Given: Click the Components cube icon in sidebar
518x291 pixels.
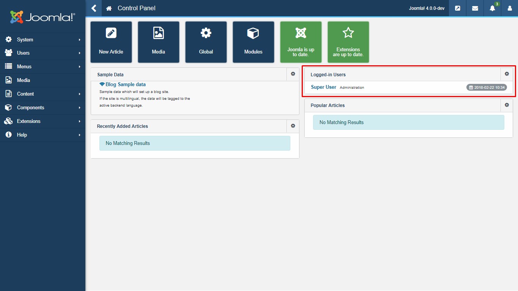Looking at the screenshot, I should [x=8, y=107].
